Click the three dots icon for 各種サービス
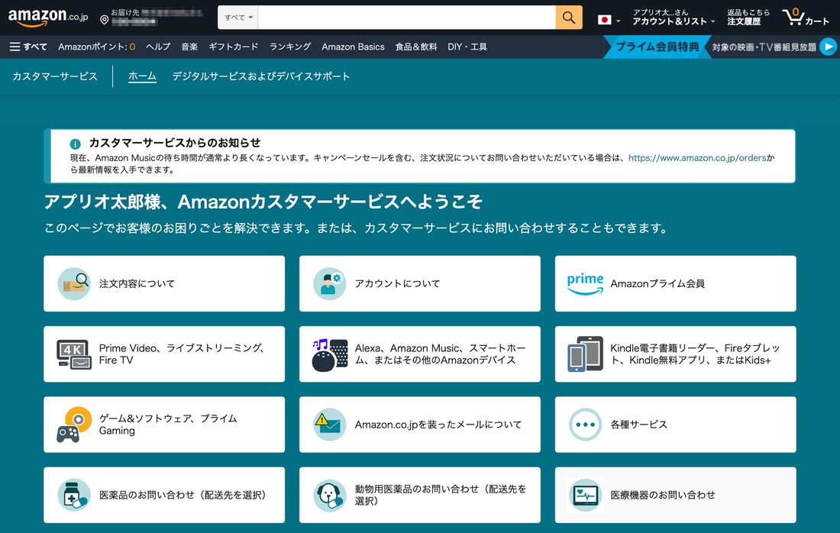The height and width of the screenshot is (533, 840). pos(585,425)
